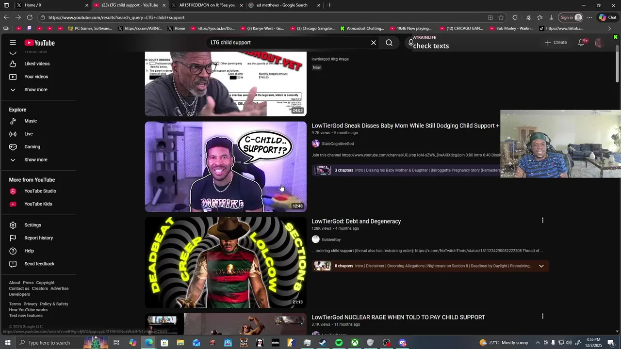This screenshot has width=621, height=349.
Task: Open a new browser tab
Action: tap(329, 5)
